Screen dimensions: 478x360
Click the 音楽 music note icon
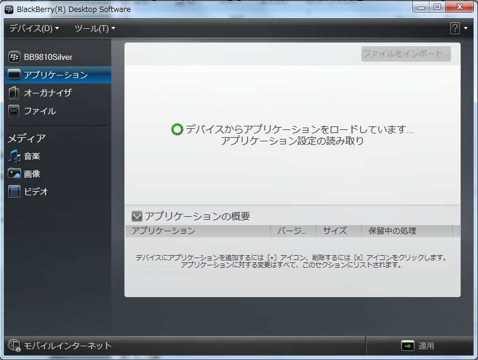[14, 156]
